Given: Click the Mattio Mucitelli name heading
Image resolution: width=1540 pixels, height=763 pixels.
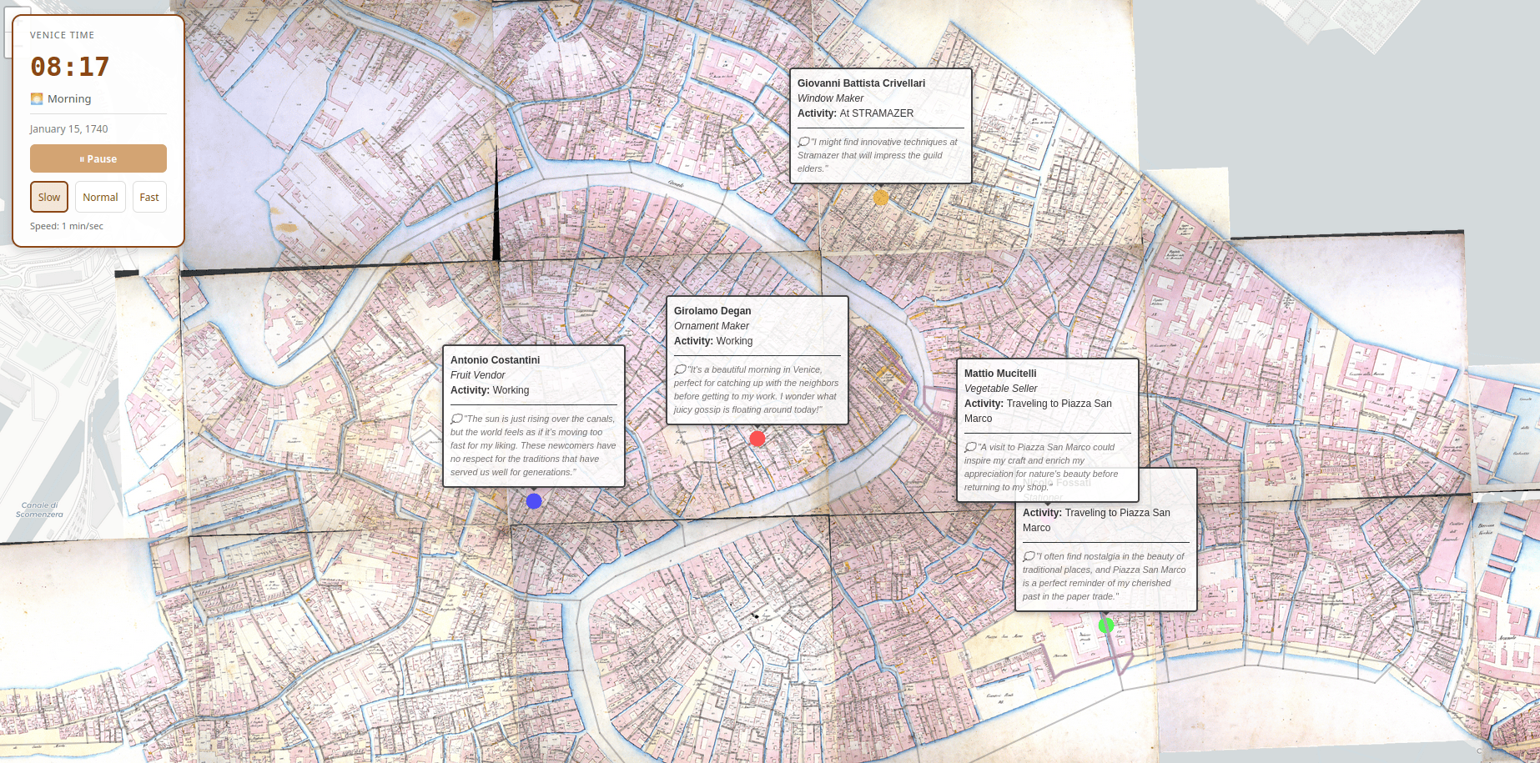Looking at the screenshot, I should (x=1000, y=374).
